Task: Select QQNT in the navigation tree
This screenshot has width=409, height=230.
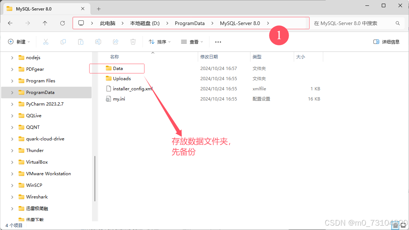Action: 33,127
